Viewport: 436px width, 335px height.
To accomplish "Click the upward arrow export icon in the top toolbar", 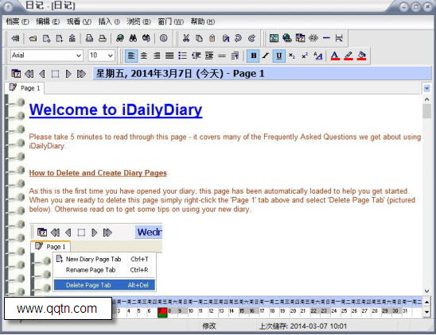I will [x=72, y=38].
